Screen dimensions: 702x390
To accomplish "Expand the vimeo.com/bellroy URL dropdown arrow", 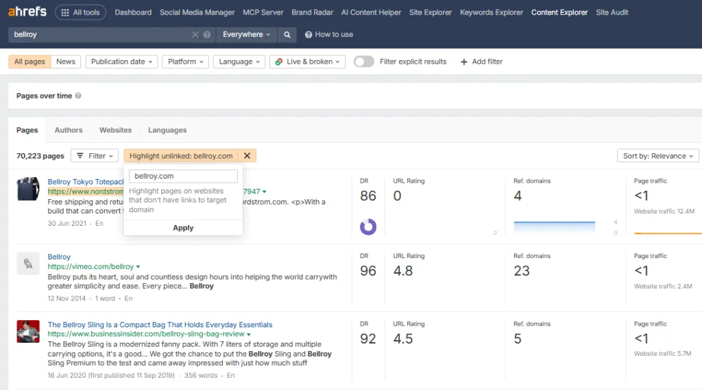I will tap(138, 267).
